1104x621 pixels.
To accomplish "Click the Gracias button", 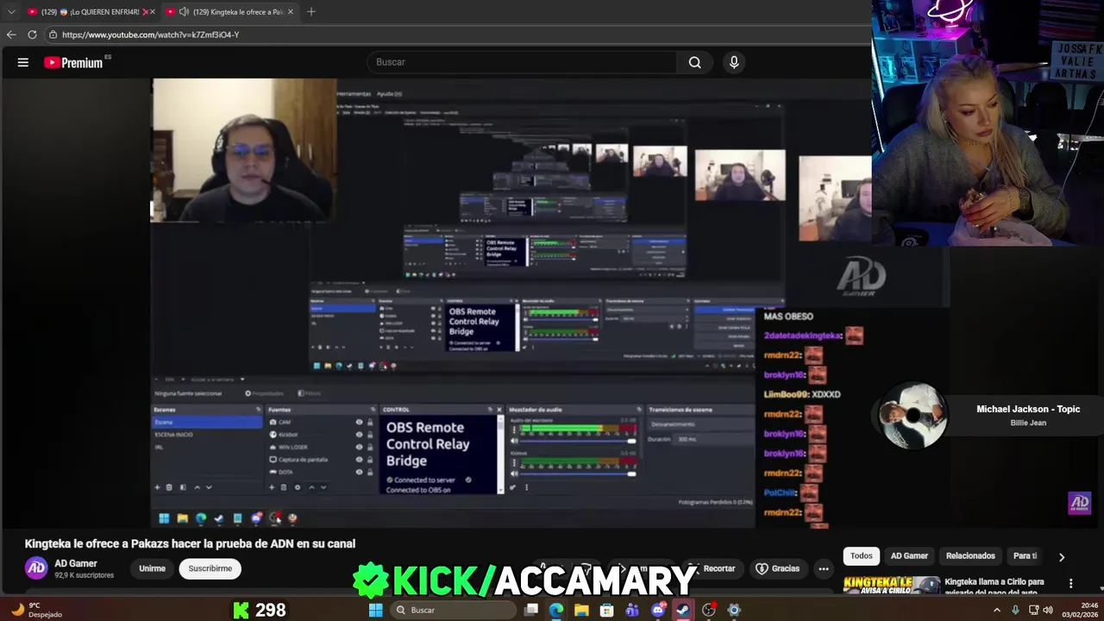I will [x=778, y=568].
